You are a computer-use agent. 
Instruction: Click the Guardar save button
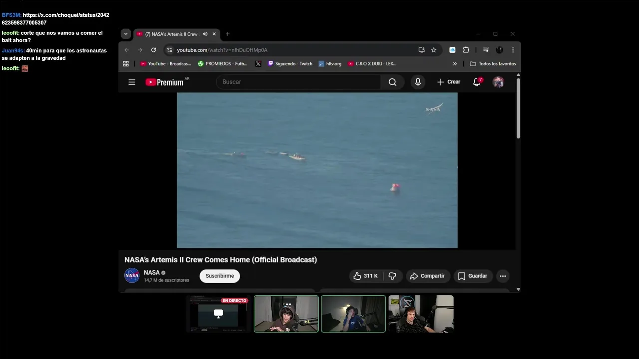pyautogui.click(x=473, y=276)
